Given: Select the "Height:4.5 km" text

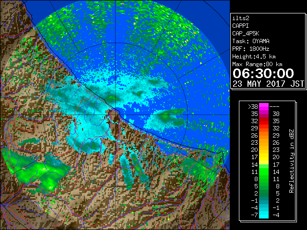Looking at the screenshot, I should [x=254, y=57].
